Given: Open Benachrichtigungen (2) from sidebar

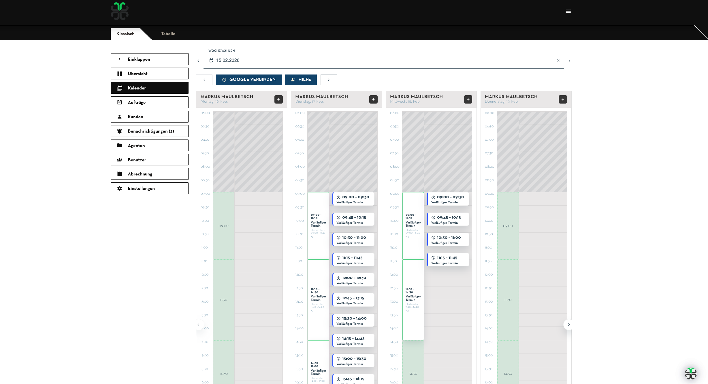Looking at the screenshot, I should coord(149,131).
